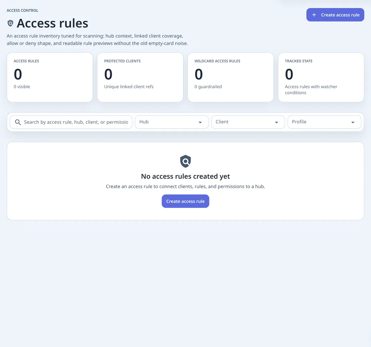
Task: Click Create access rule in empty state
Action: click(x=185, y=201)
